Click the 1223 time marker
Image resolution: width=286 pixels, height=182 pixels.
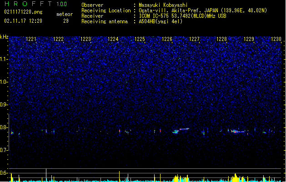click(x=85, y=39)
